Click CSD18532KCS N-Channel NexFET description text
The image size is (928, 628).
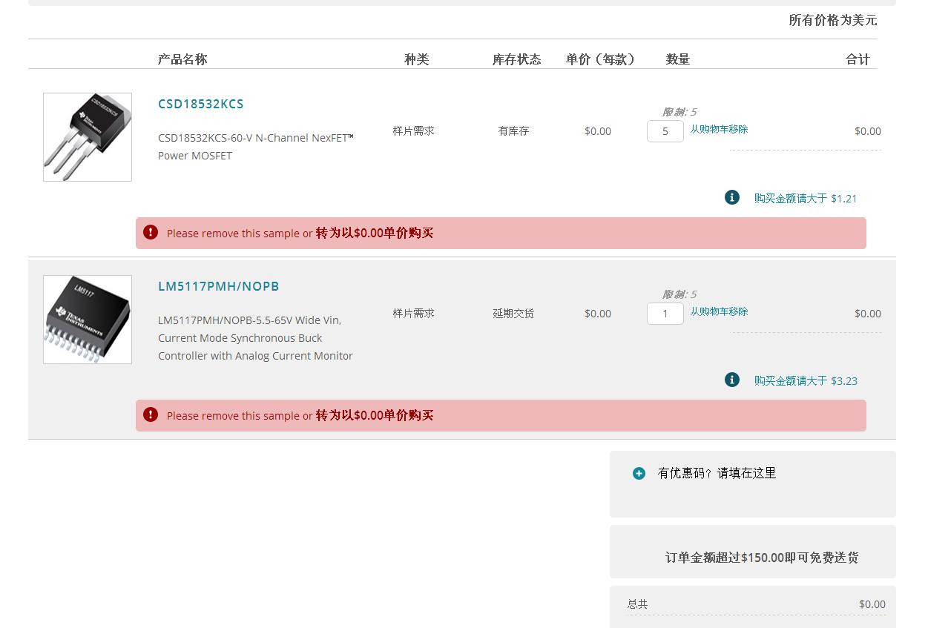[x=256, y=147]
